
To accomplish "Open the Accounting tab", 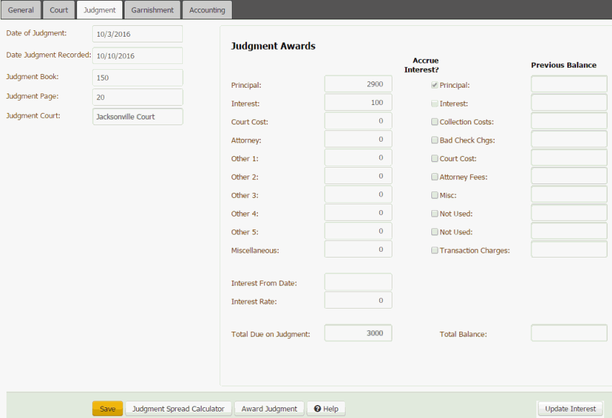I will tap(207, 9).
